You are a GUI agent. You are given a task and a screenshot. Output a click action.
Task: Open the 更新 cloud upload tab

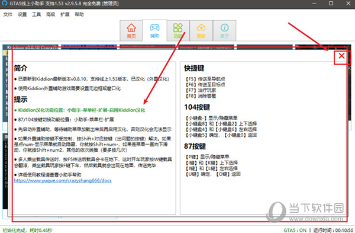(201, 30)
